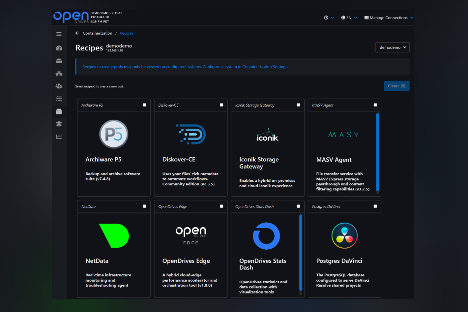
Task: Open the layers stack icon in sidebar
Action: pyautogui.click(x=59, y=124)
